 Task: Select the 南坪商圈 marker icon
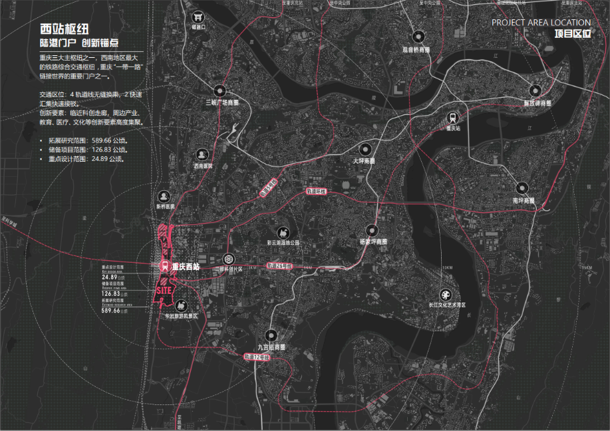click(522, 189)
